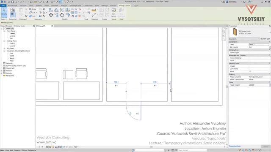
Task: Open the File tab
Action: pyautogui.click(x=3, y=5)
